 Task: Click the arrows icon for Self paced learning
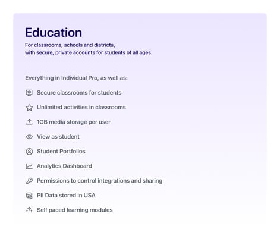tap(29, 210)
